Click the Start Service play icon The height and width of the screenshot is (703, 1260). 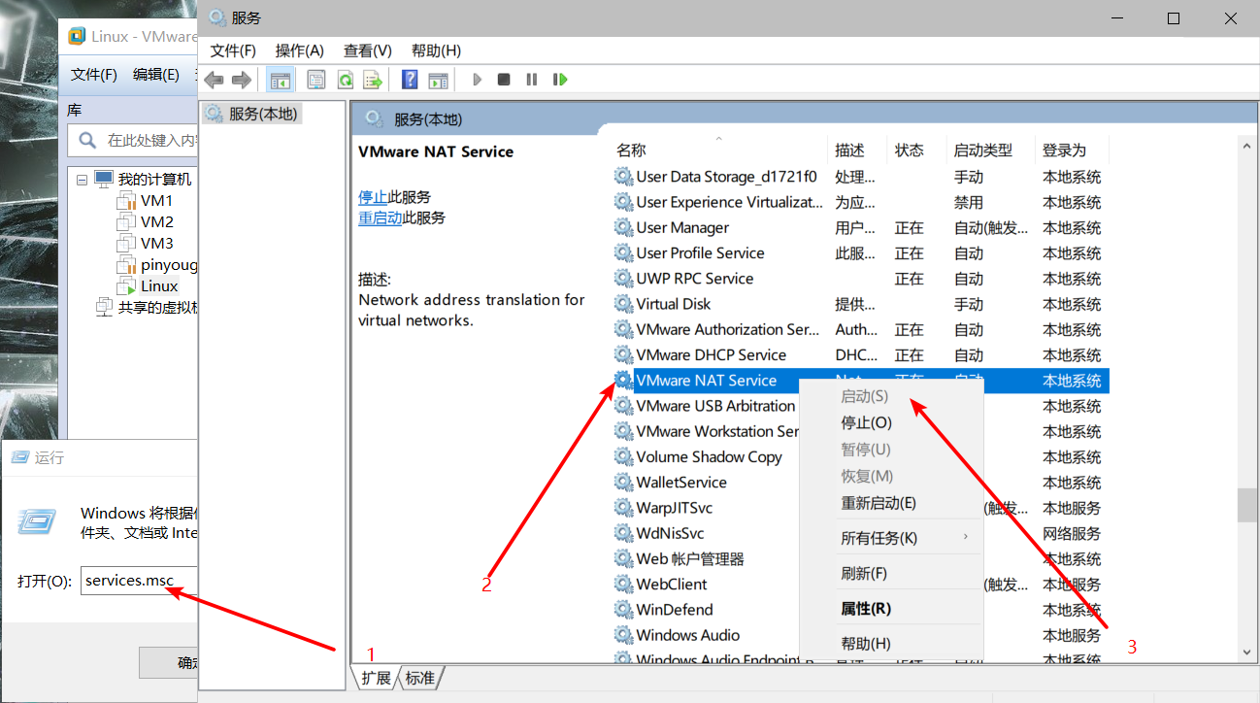476,80
